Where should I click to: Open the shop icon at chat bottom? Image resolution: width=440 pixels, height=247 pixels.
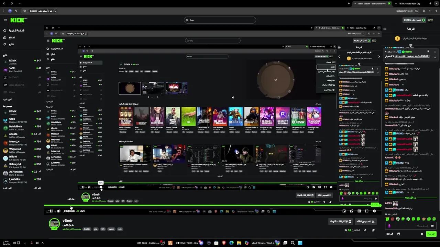399,234
